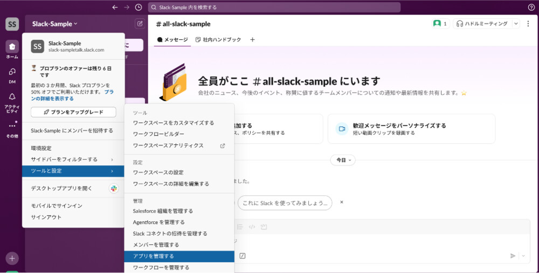Viewport: 539px width, 273px height.
Task: Click the plus button at sidebar bottom
Action: point(12,258)
